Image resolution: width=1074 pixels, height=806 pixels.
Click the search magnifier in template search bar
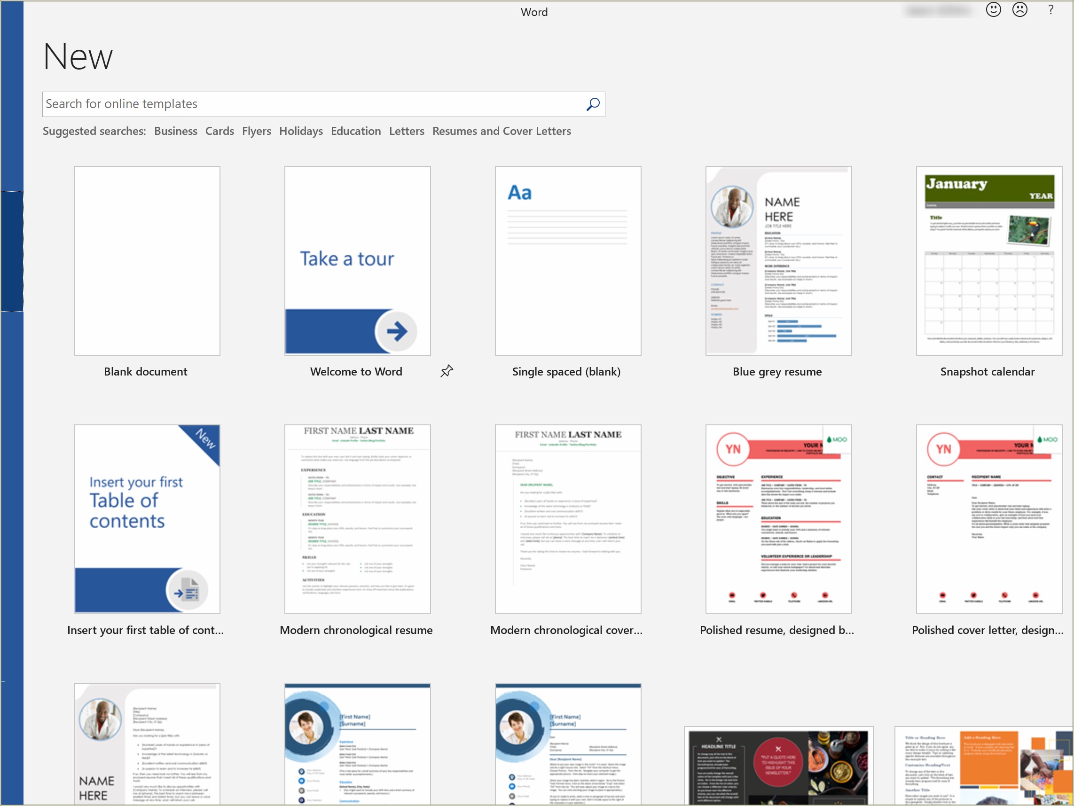click(593, 104)
